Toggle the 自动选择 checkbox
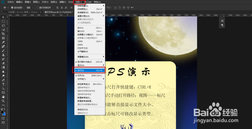The width and height of the screenshot is (252, 129). 12,8
